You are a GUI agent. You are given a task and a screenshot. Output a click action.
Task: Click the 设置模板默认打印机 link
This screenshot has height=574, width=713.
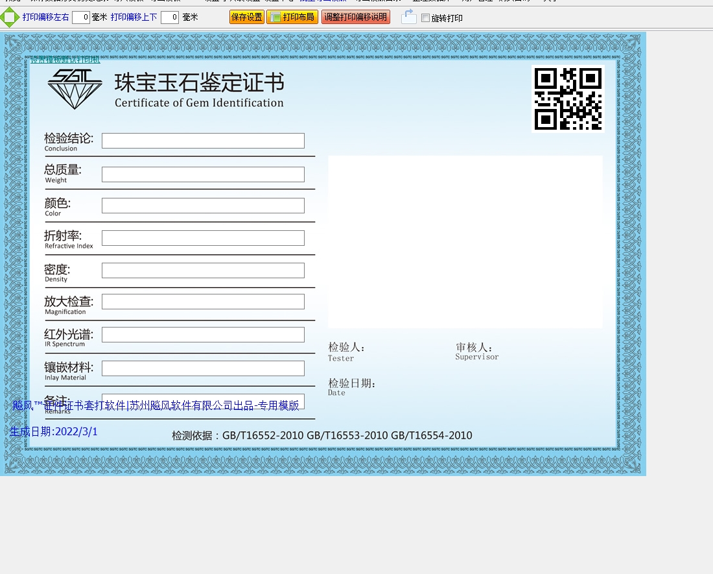coord(65,60)
